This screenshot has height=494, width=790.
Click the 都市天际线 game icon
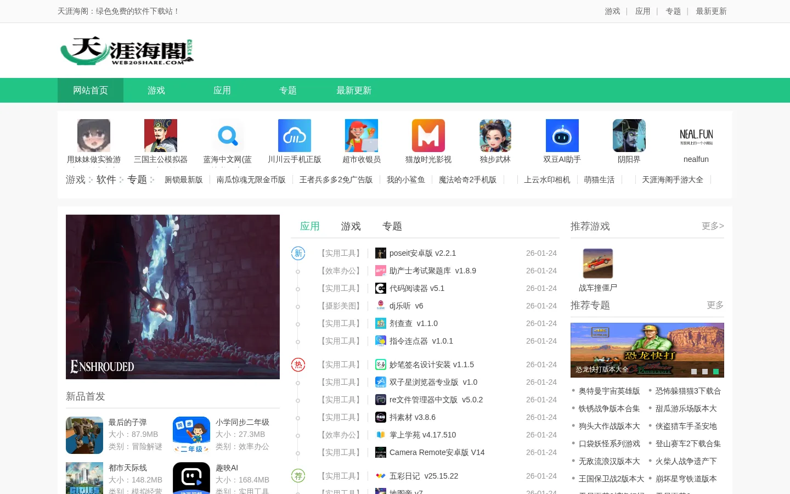84,478
